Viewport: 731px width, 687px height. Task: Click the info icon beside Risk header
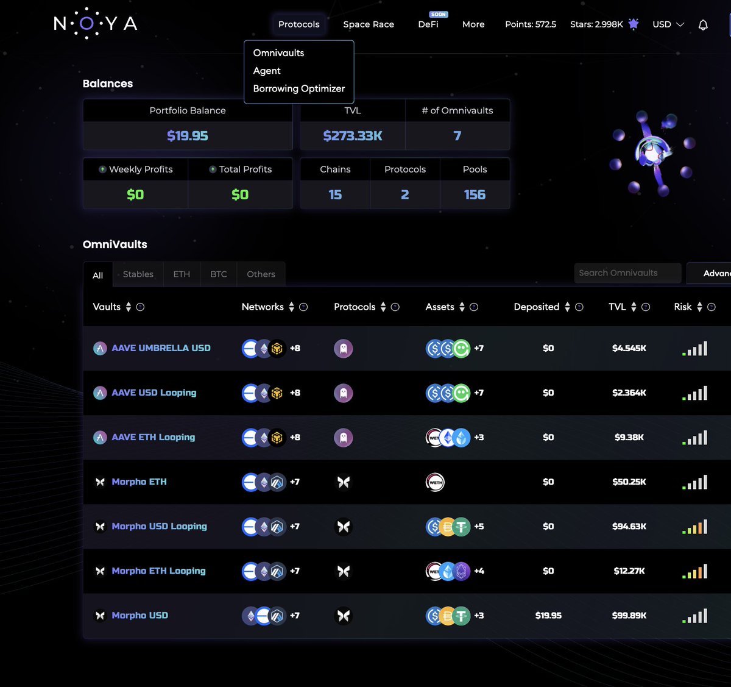[712, 307]
